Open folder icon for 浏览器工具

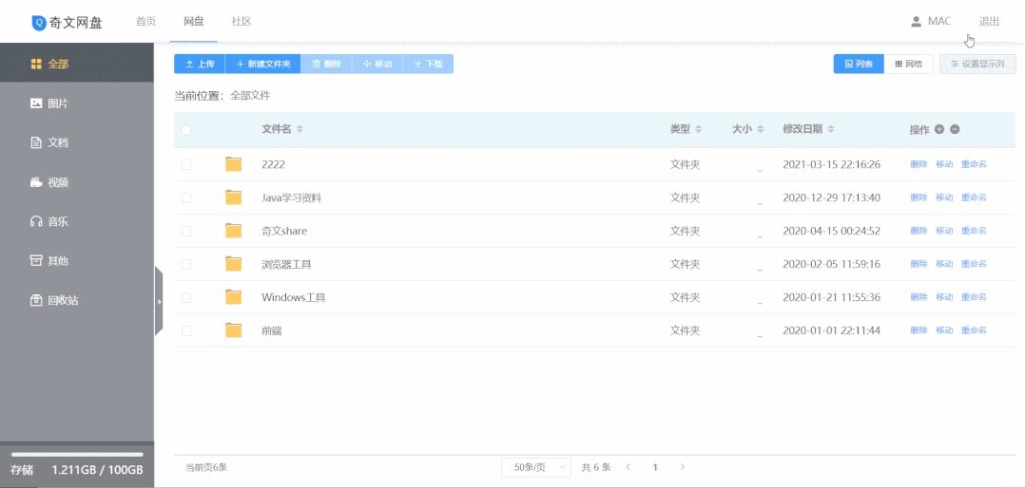click(x=233, y=264)
